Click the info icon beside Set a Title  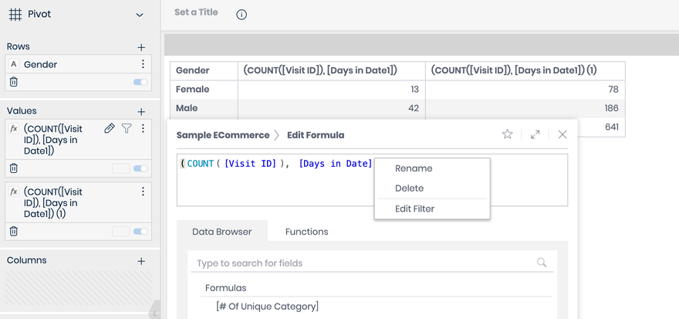[x=242, y=14]
